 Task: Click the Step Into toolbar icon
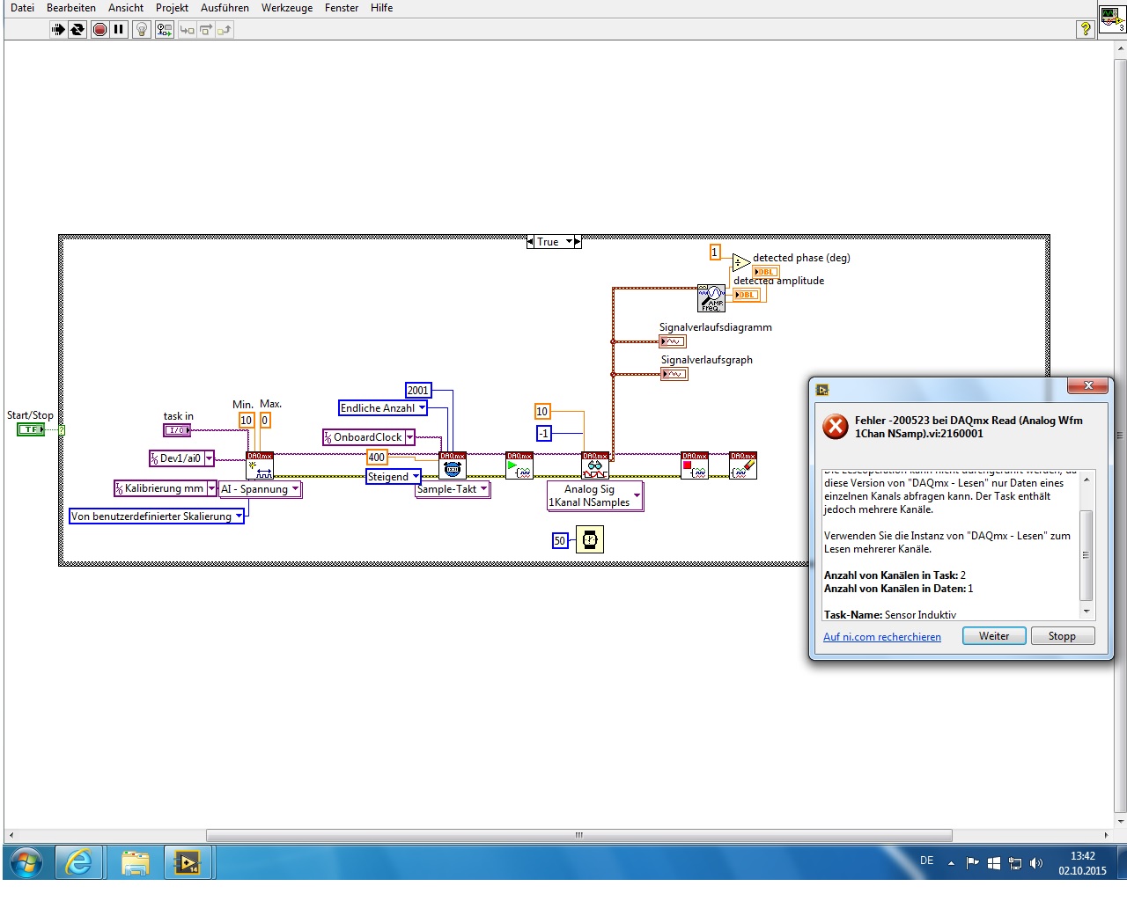187,30
